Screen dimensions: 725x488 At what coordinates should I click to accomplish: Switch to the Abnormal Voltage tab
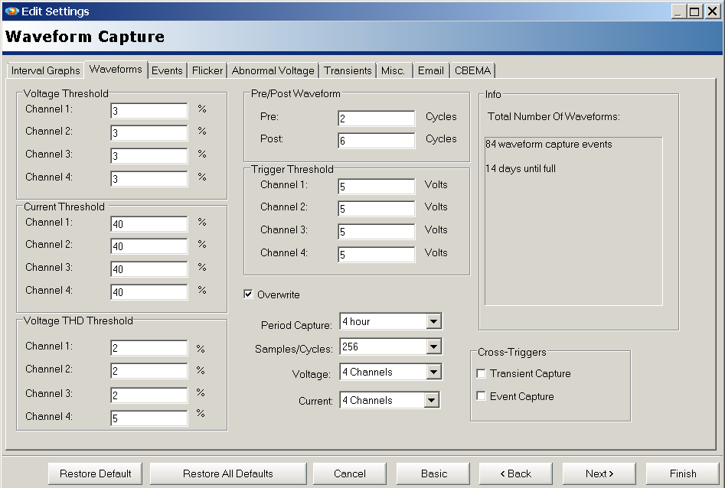(x=273, y=70)
